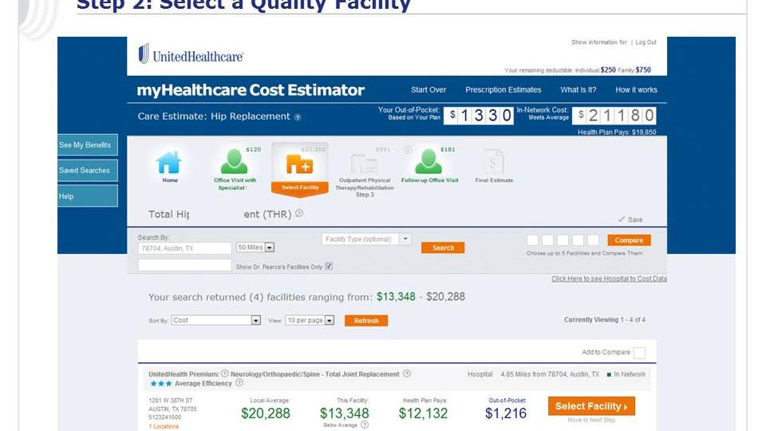Check the Add to Compare box
The width and height of the screenshot is (766, 431).
tap(639, 352)
